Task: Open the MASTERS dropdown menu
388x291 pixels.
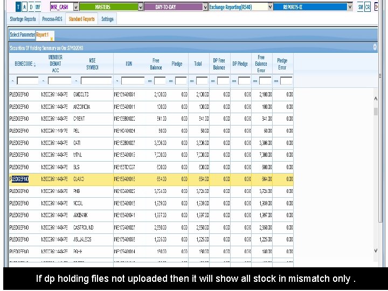Action: (x=141, y=7)
